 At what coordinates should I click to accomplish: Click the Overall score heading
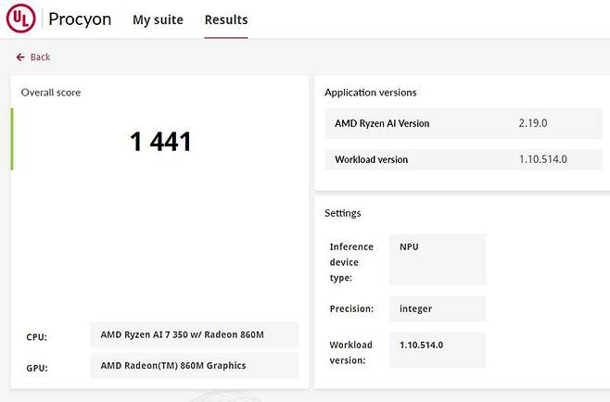tap(51, 93)
